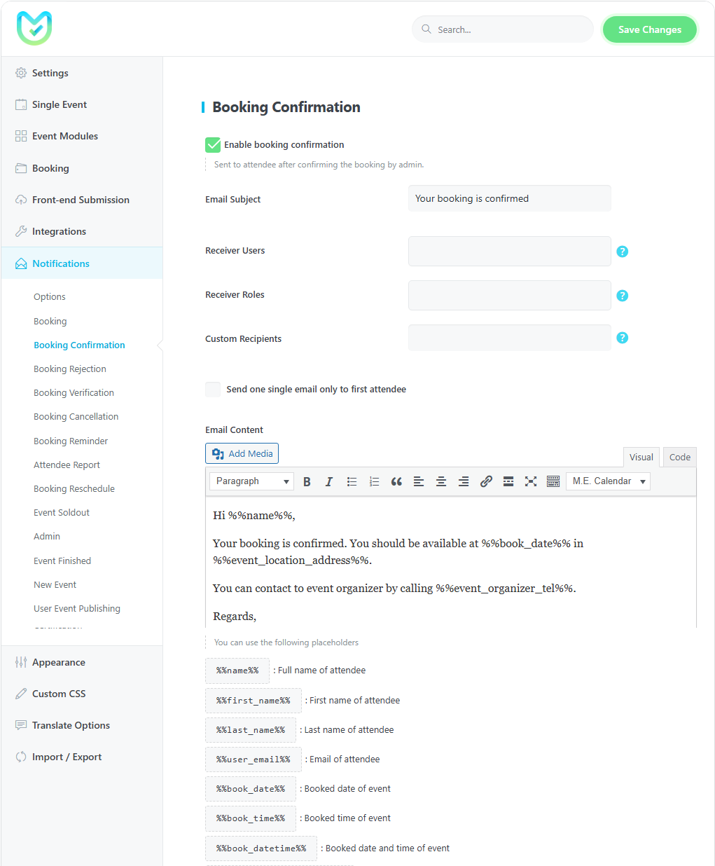
Task: Open the Event Modules section
Action: [64, 136]
